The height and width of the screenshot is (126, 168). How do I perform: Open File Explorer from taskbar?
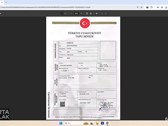[97, 123]
